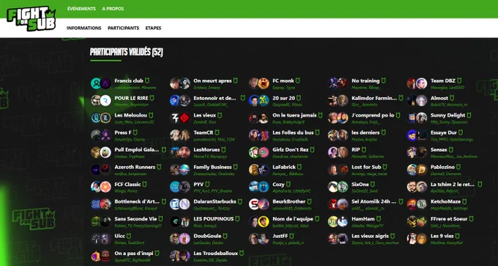Click shield badge beside Les vieux

220,115
